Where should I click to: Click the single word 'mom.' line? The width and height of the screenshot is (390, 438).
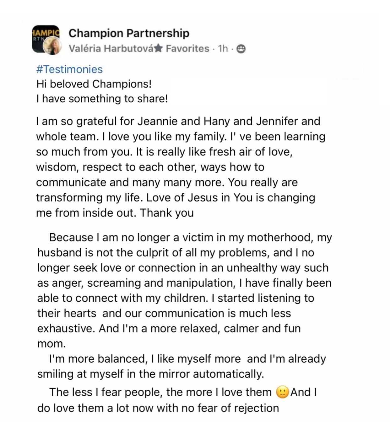click(x=51, y=343)
